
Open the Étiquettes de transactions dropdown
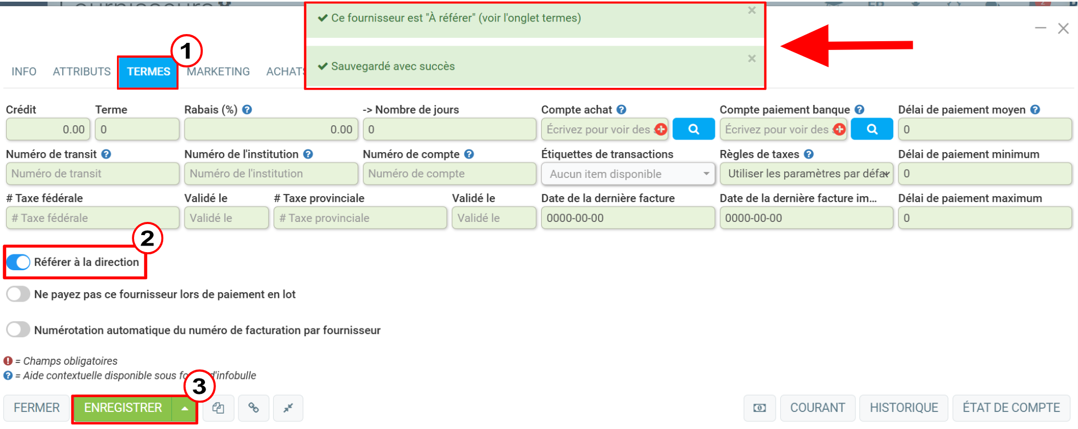628,174
